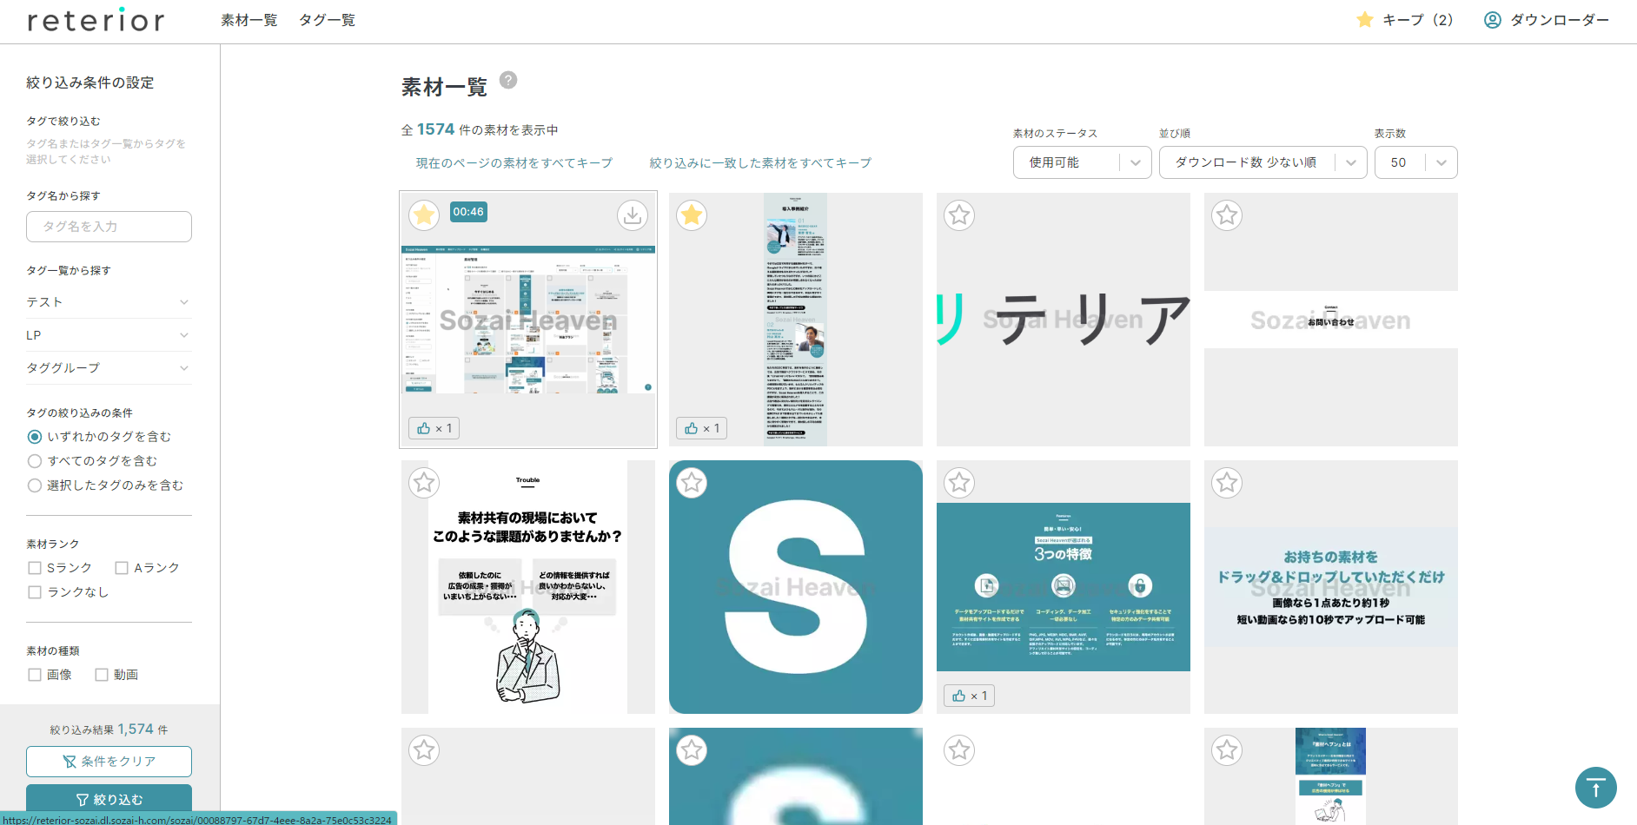The width and height of the screenshot is (1637, 825).
Task: Open the 00:46 video screenshot thumbnail
Action: click(528, 320)
